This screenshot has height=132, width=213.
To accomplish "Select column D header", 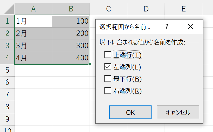I will click(x=146, y=9).
